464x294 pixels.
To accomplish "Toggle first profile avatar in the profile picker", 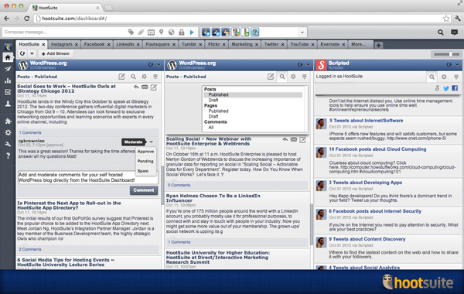I will coord(206,32).
